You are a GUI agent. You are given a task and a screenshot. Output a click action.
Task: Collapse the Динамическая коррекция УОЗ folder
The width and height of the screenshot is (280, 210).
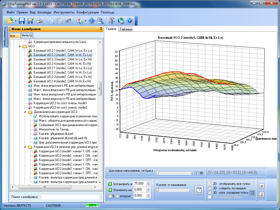(25, 112)
